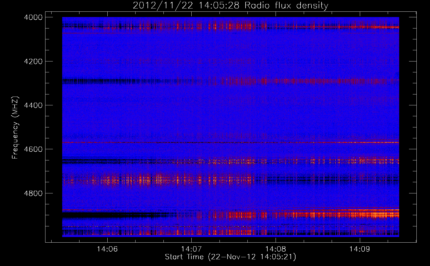
Task: Select the 4200 frequency axis label
Action: [33, 61]
